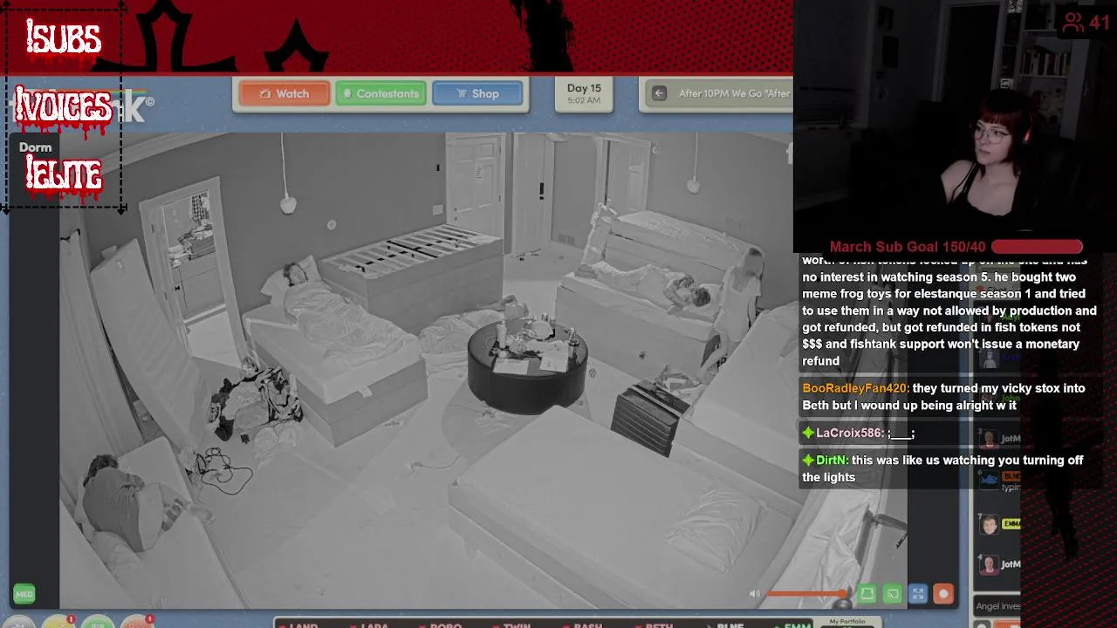This screenshot has height=628, width=1117.
Task: Open the After 10PM announcement text
Action: 735,93
